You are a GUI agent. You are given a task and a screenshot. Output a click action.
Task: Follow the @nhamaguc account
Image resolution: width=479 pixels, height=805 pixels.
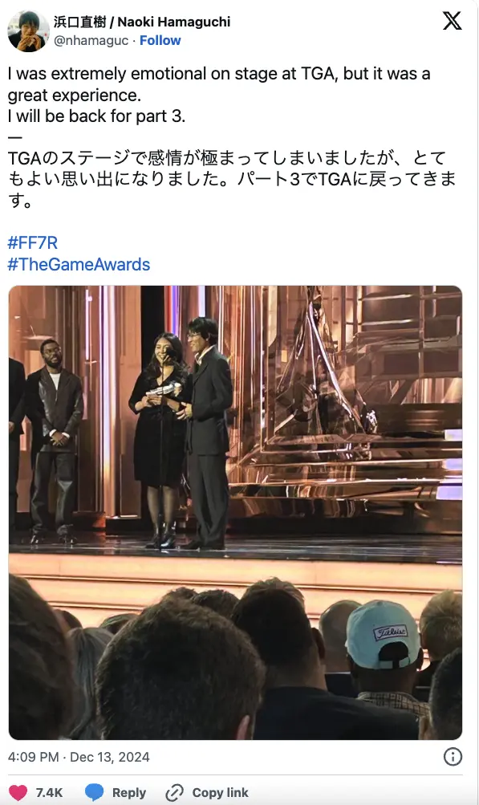(160, 41)
